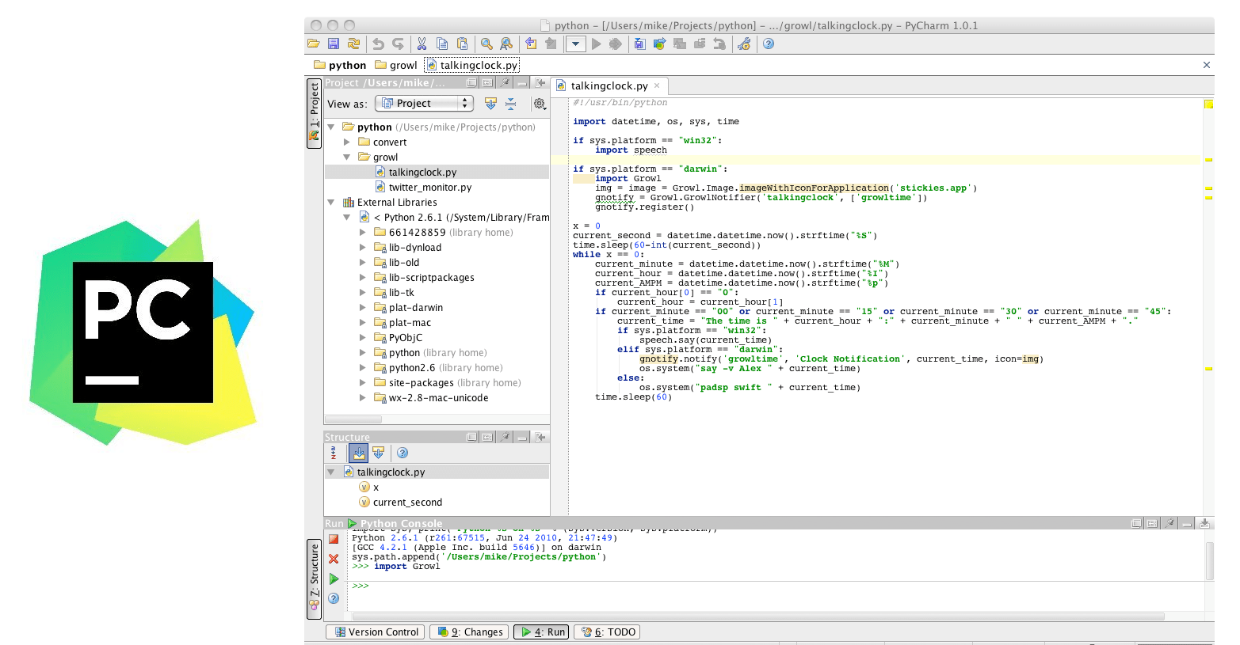Click the Help icon in the Structure toolbar
The image size is (1240, 645).
coord(403,453)
